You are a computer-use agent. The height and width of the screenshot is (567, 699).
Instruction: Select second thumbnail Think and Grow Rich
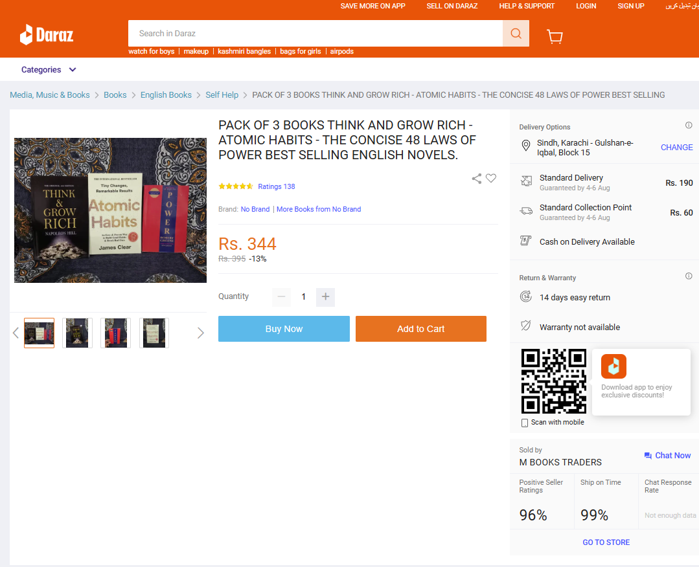coord(77,333)
